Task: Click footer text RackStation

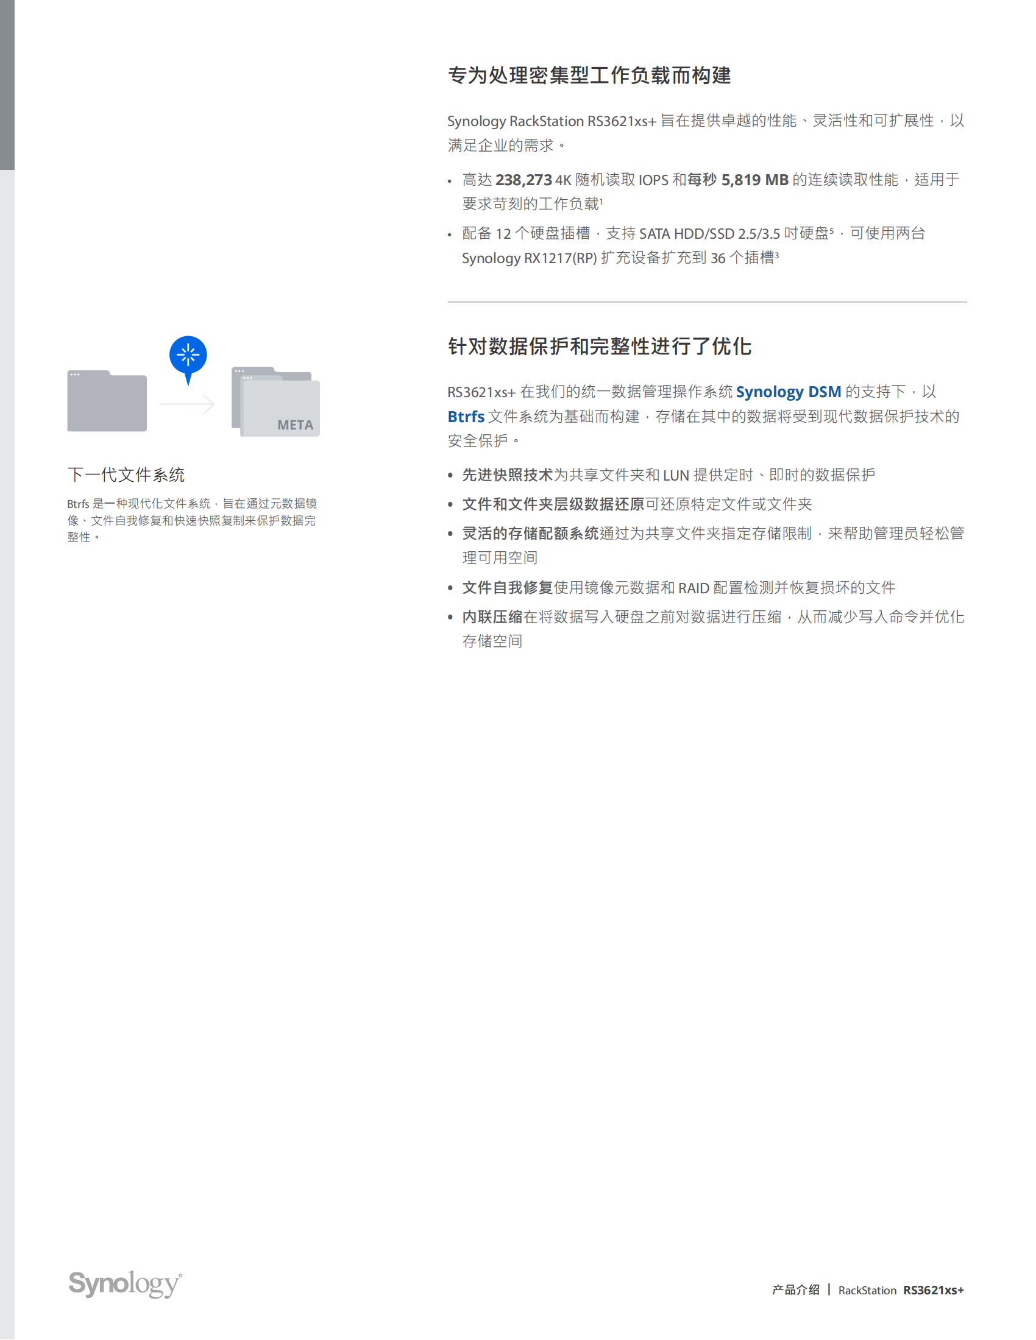Action: tap(867, 1290)
